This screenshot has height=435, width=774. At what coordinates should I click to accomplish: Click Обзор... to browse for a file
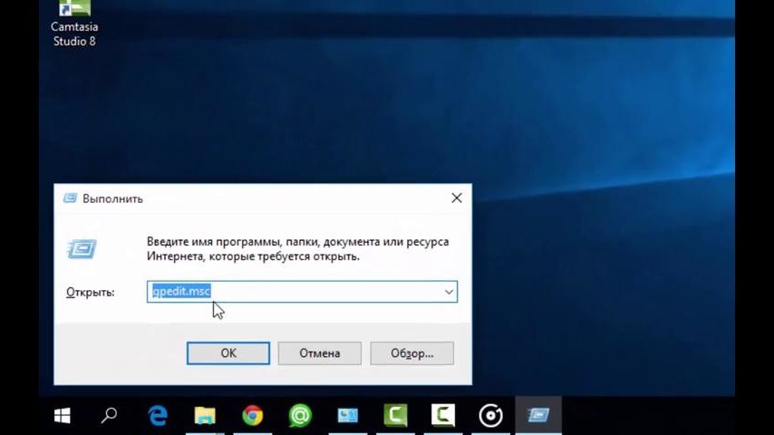tap(411, 353)
